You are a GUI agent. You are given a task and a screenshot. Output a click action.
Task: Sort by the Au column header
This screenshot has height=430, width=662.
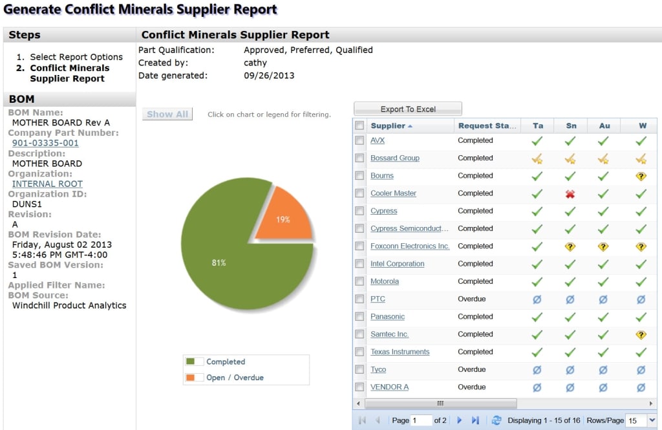pyautogui.click(x=604, y=125)
